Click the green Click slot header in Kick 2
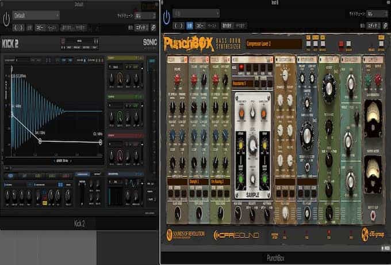This screenshot has width=391, height=265. click(x=125, y=97)
